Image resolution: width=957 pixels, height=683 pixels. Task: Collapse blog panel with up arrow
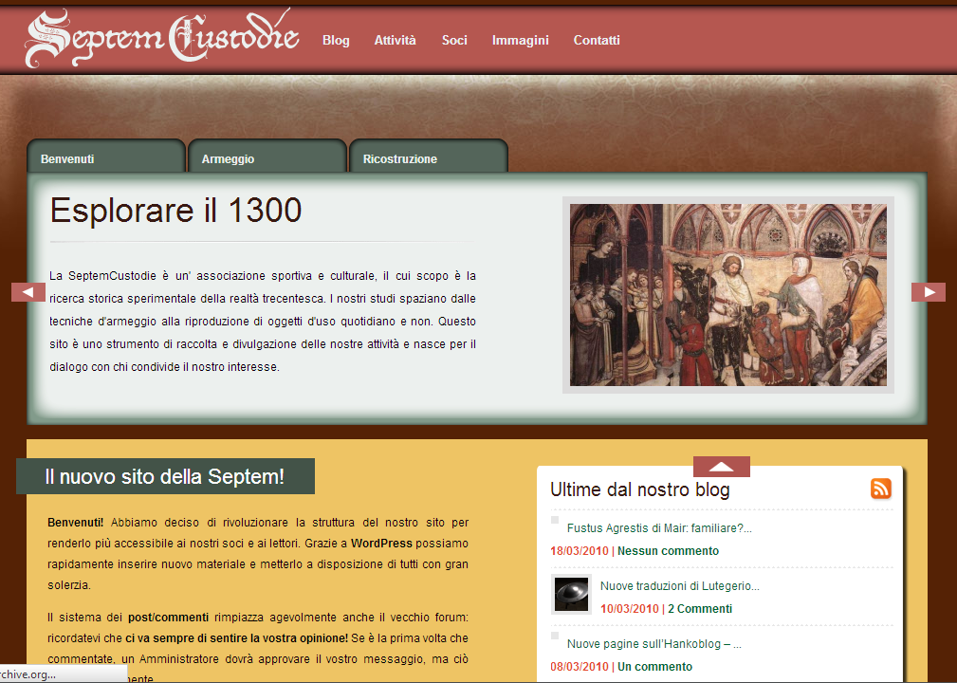(x=721, y=467)
